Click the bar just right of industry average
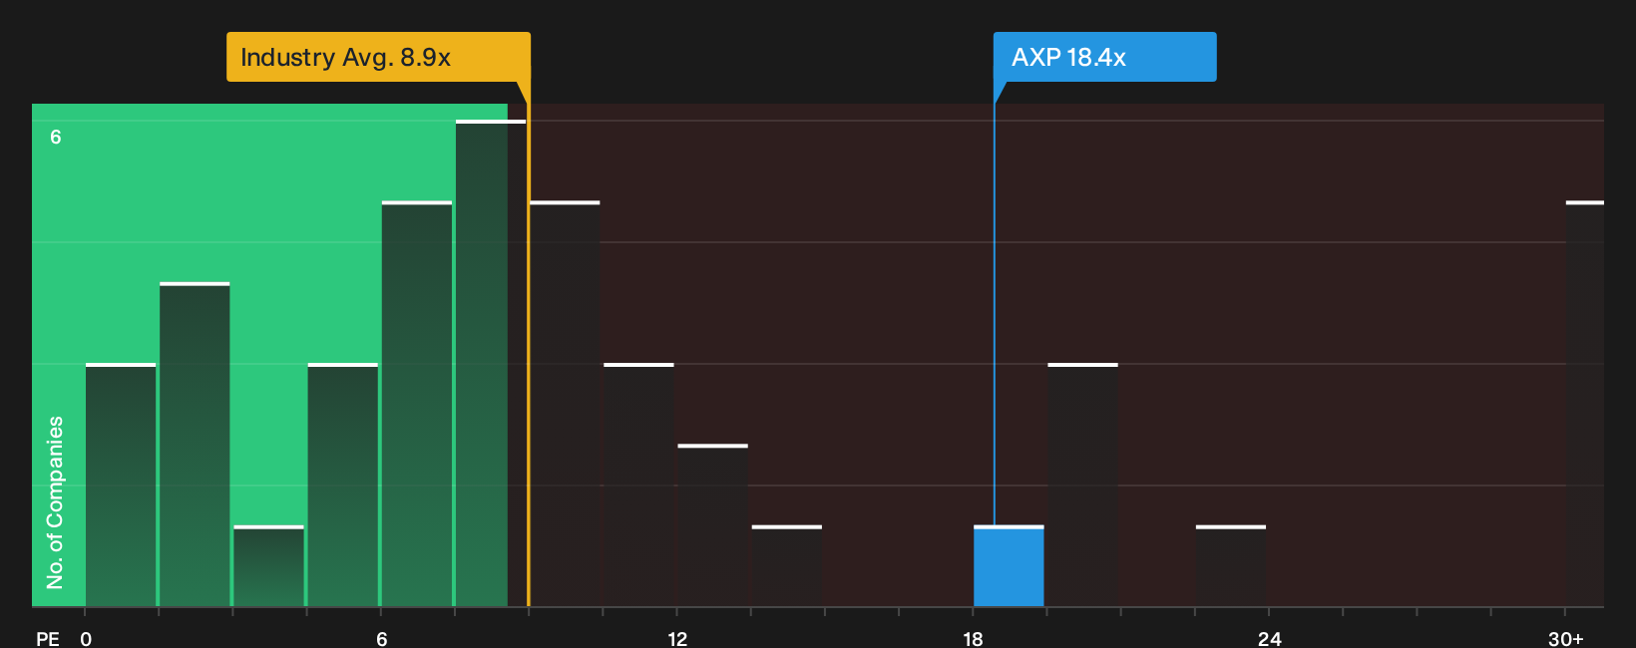The width and height of the screenshot is (1636, 648). coord(565,404)
